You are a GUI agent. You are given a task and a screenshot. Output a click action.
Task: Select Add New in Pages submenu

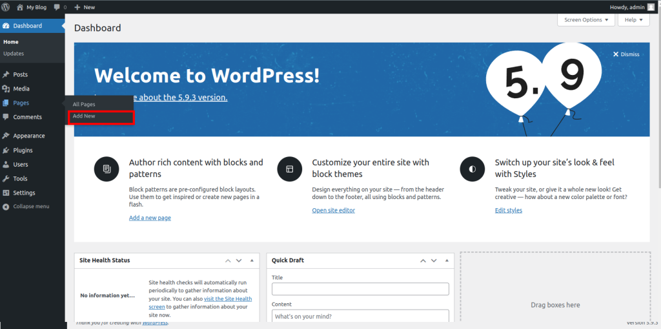85,116
